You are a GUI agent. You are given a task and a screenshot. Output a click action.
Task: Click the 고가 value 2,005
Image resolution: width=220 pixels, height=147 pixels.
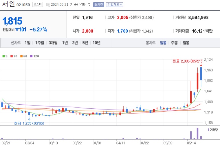pos(123,18)
